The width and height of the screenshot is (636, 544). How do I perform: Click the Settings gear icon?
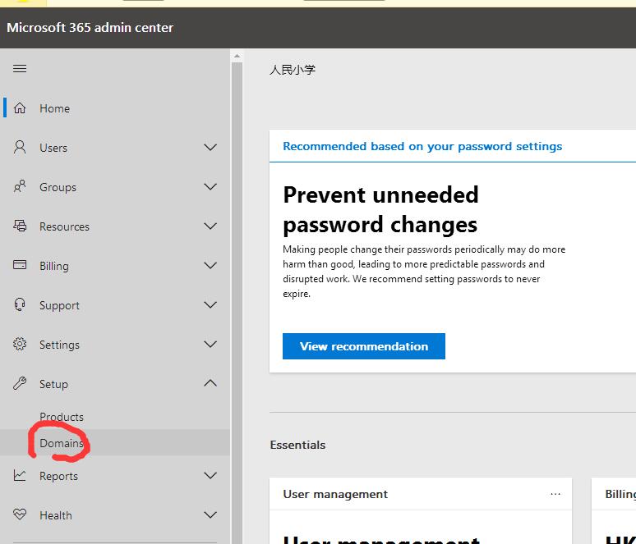[x=20, y=344]
